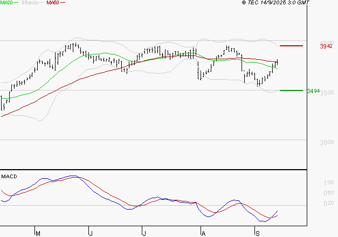Click the M month marker on time axis
This screenshot has height=237, width=338.
[x=38, y=233]
